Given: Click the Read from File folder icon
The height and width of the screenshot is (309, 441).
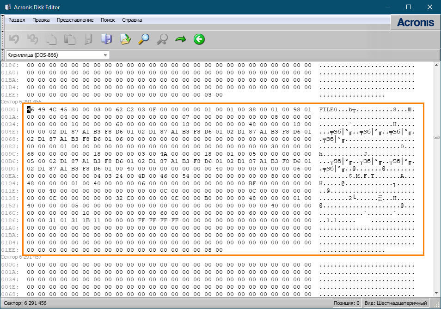Looking at the screenshot, I should [x=125, y=39].
